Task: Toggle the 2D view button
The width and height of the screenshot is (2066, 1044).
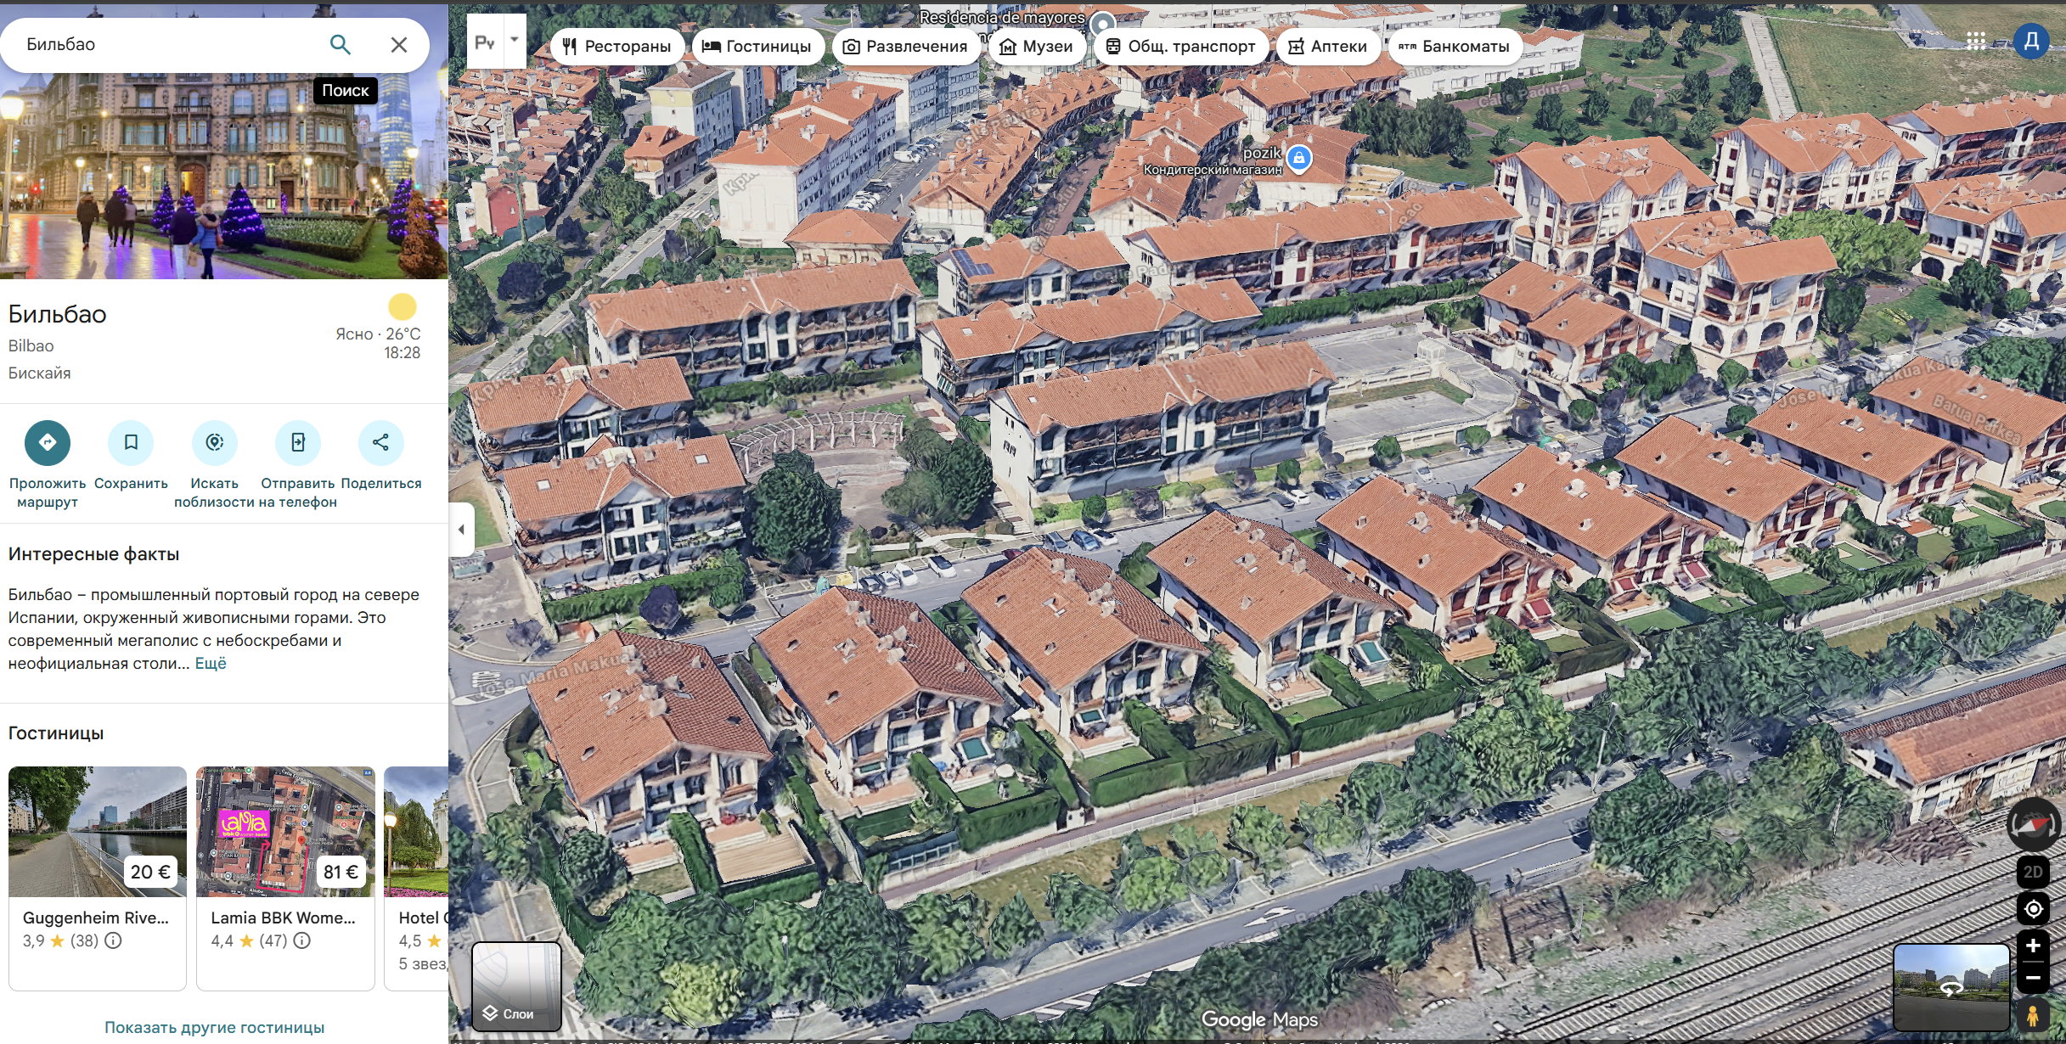Action: click(x=2033, y=872)
